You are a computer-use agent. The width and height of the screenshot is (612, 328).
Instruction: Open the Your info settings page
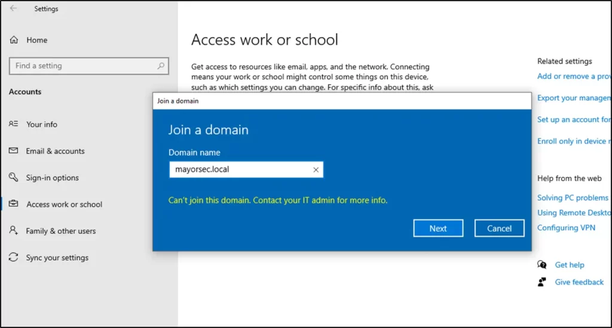pos(42,125)
